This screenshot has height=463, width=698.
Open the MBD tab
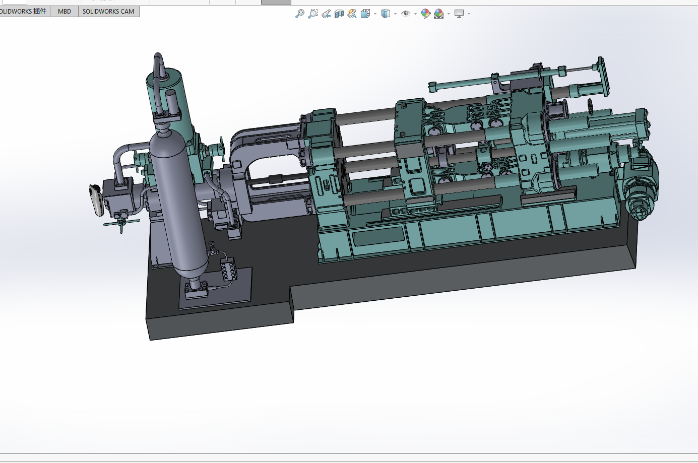point(65,11)
